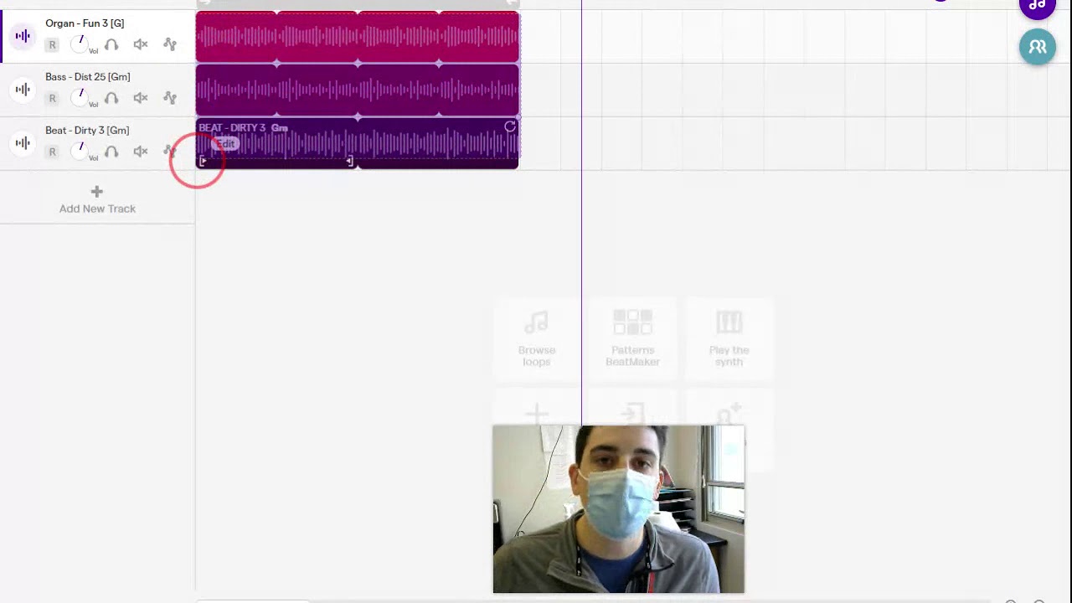Select the Beat - Dirty 3 track name
This screenshot has height=603, width=1072.
point(87,131)
